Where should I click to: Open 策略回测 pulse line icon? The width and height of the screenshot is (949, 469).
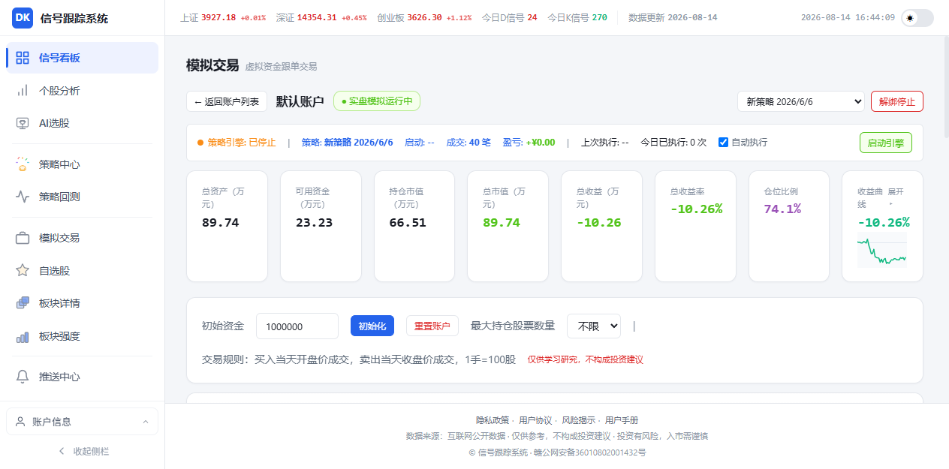[23, 197]
